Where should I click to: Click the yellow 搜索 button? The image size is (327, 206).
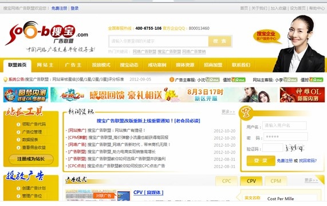220,41
